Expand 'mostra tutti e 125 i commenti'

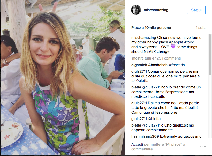(156, 58)
